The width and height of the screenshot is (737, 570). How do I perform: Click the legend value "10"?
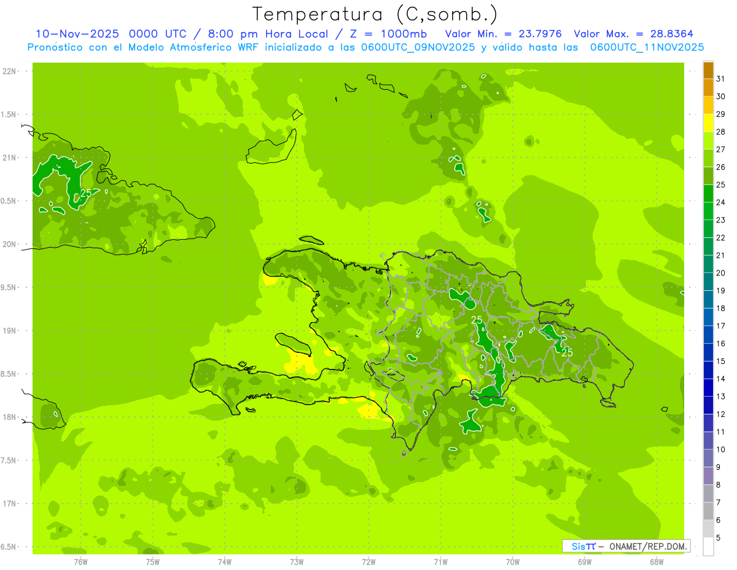[721, 449]
